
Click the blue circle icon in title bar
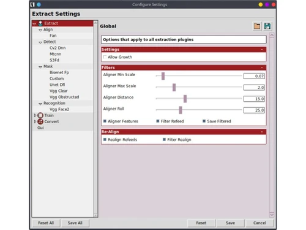coord(39,4)
